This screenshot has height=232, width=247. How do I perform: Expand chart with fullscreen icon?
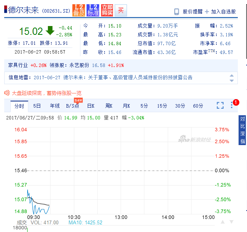pyautogui.click(x=220, y=105)
